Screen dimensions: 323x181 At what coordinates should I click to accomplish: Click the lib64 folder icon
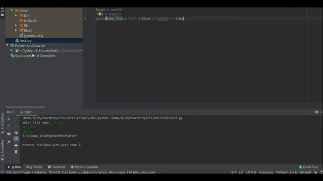21,30
